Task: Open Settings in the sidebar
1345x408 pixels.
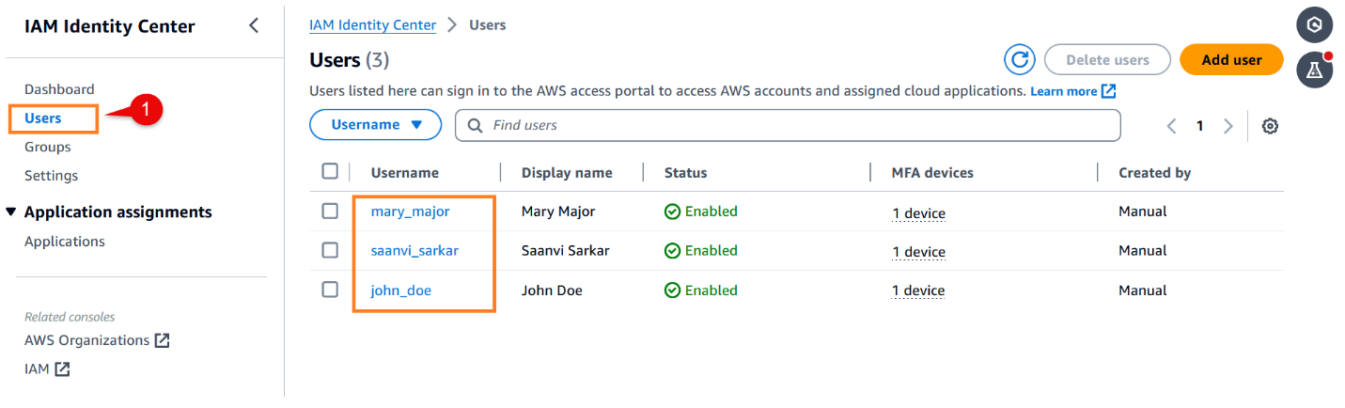Action: [x=52, y=176]
